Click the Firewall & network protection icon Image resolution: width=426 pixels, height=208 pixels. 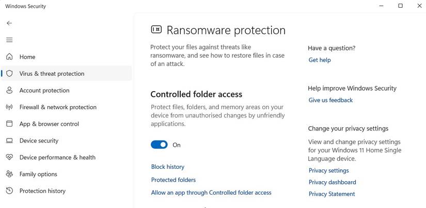pos(9,107)
